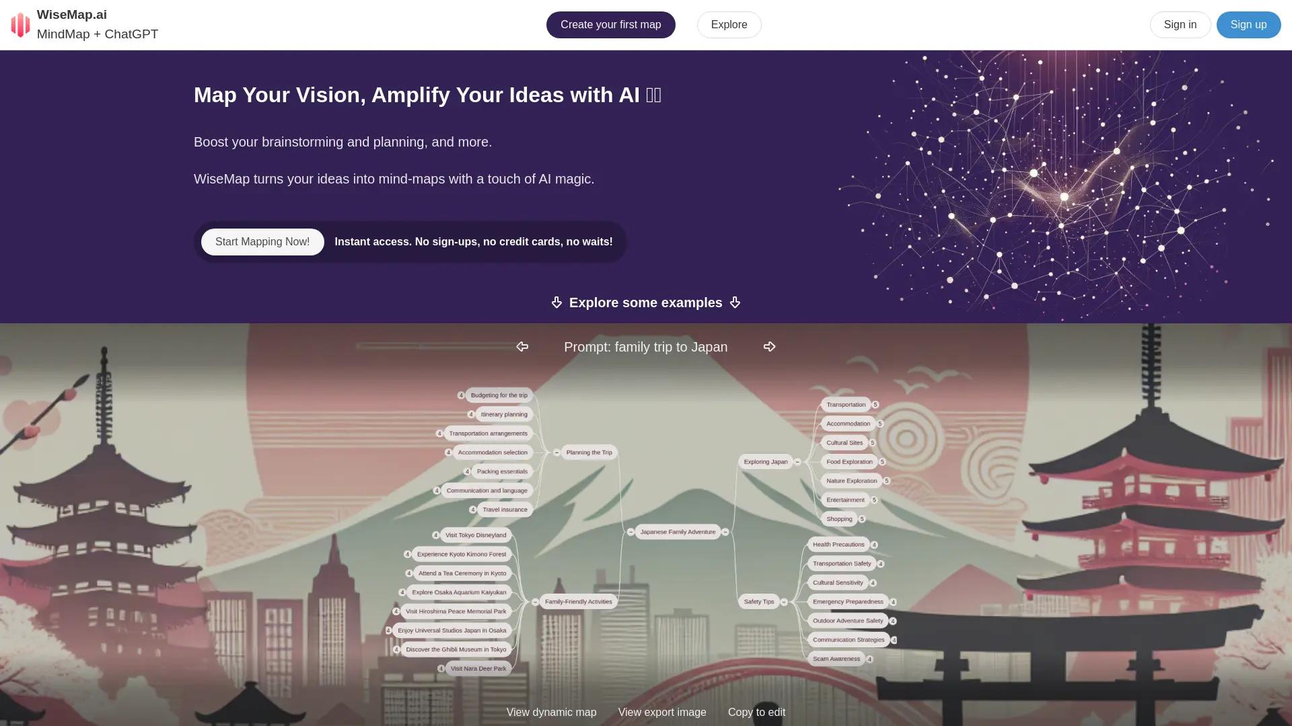Click Create your first map
The height and width of the screenshot is (726, 1292).
tap(610, 25)
